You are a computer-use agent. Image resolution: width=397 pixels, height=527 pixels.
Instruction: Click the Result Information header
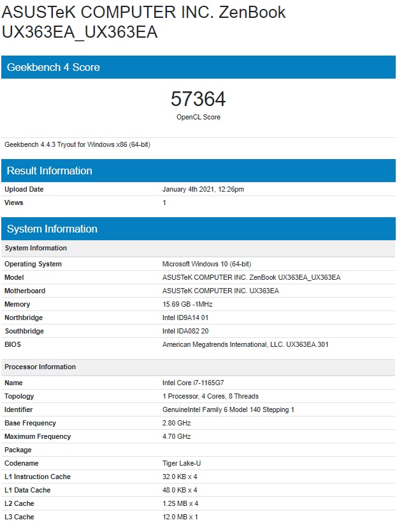(199, 171)
